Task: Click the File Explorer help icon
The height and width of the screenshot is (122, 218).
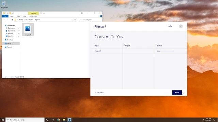Action: pyautogui.click(x=101, y=16)
